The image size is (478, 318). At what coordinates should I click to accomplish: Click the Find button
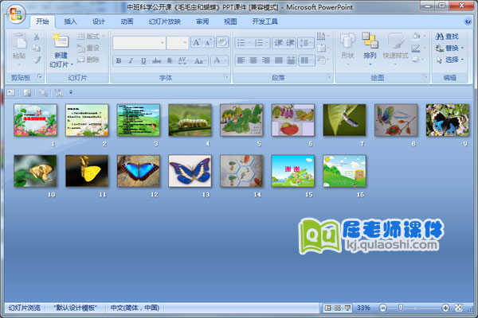pos(447,37)
